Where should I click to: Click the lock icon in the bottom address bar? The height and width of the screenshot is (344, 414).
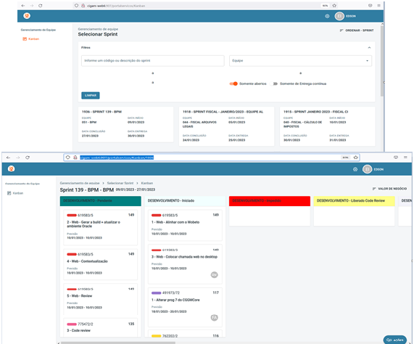point(75,157)
